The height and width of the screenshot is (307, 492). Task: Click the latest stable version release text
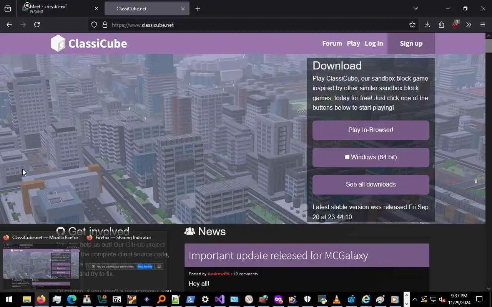[371, 212]
